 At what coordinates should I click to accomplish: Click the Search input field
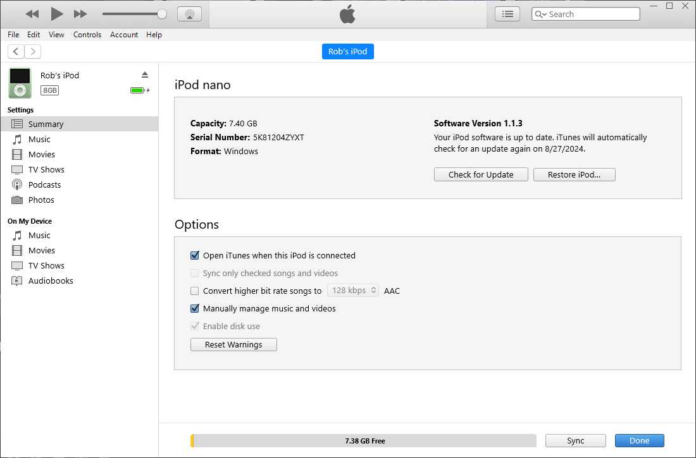click(585, 14)
